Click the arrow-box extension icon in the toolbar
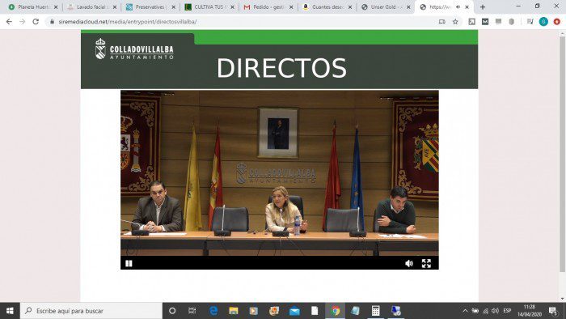Screen dimensions: 566x319 coord(471,22)
